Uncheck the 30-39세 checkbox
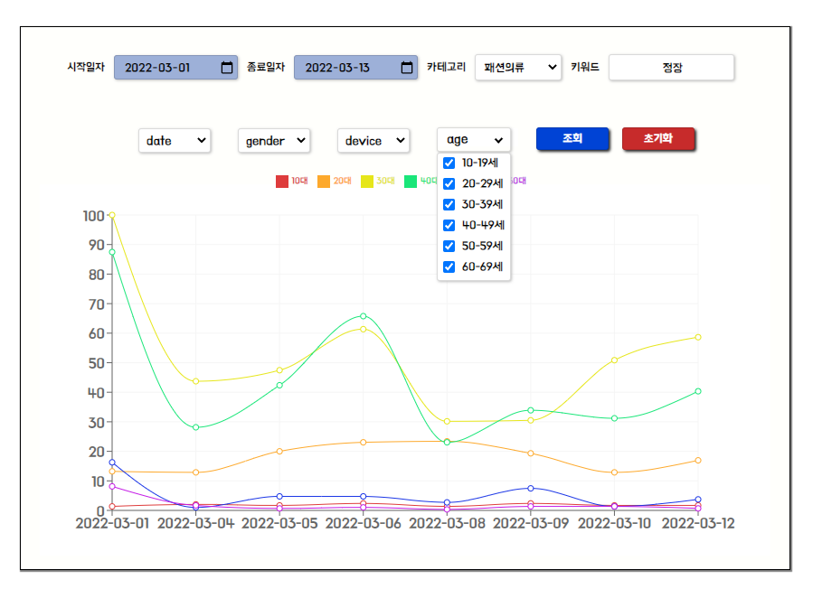 point(449,204)
